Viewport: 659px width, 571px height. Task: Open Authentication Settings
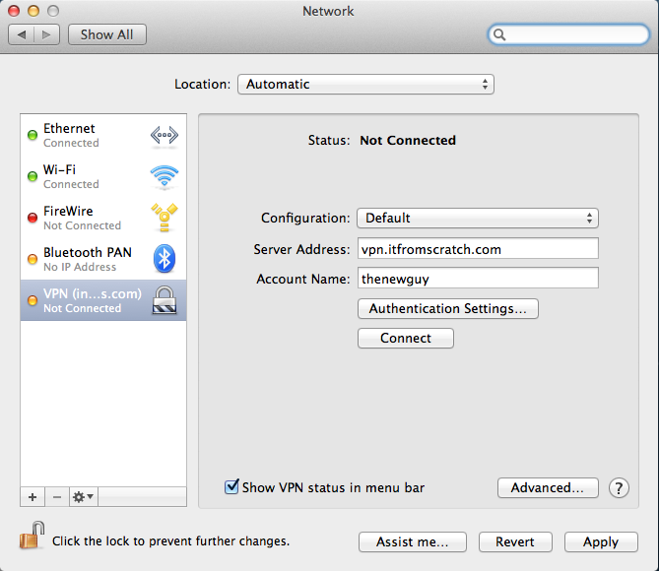pyautogui.click(x=448, y=309)
